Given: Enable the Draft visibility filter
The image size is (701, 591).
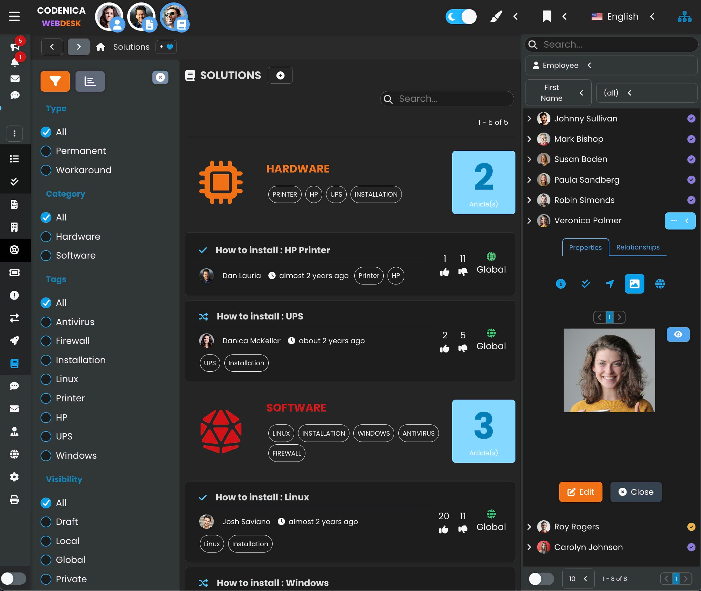Looking at the screenshot, I should (46, 522).
